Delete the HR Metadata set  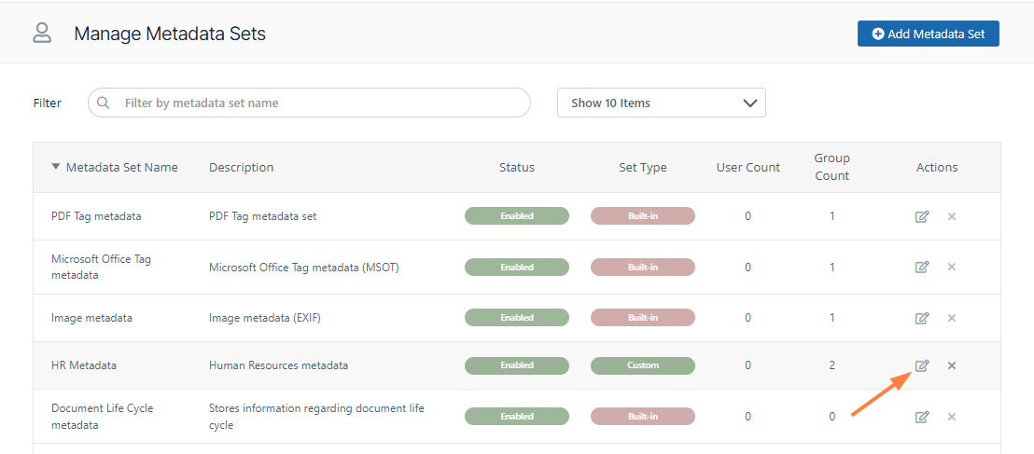click(x=952, y=365)
